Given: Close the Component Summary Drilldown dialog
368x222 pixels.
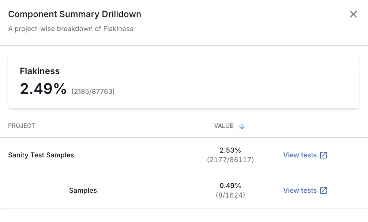Looking at the screenshot, I should (353, 14).
